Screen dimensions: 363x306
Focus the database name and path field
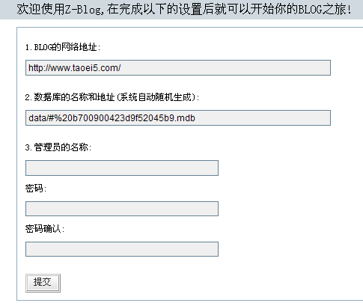pos(178,117)
